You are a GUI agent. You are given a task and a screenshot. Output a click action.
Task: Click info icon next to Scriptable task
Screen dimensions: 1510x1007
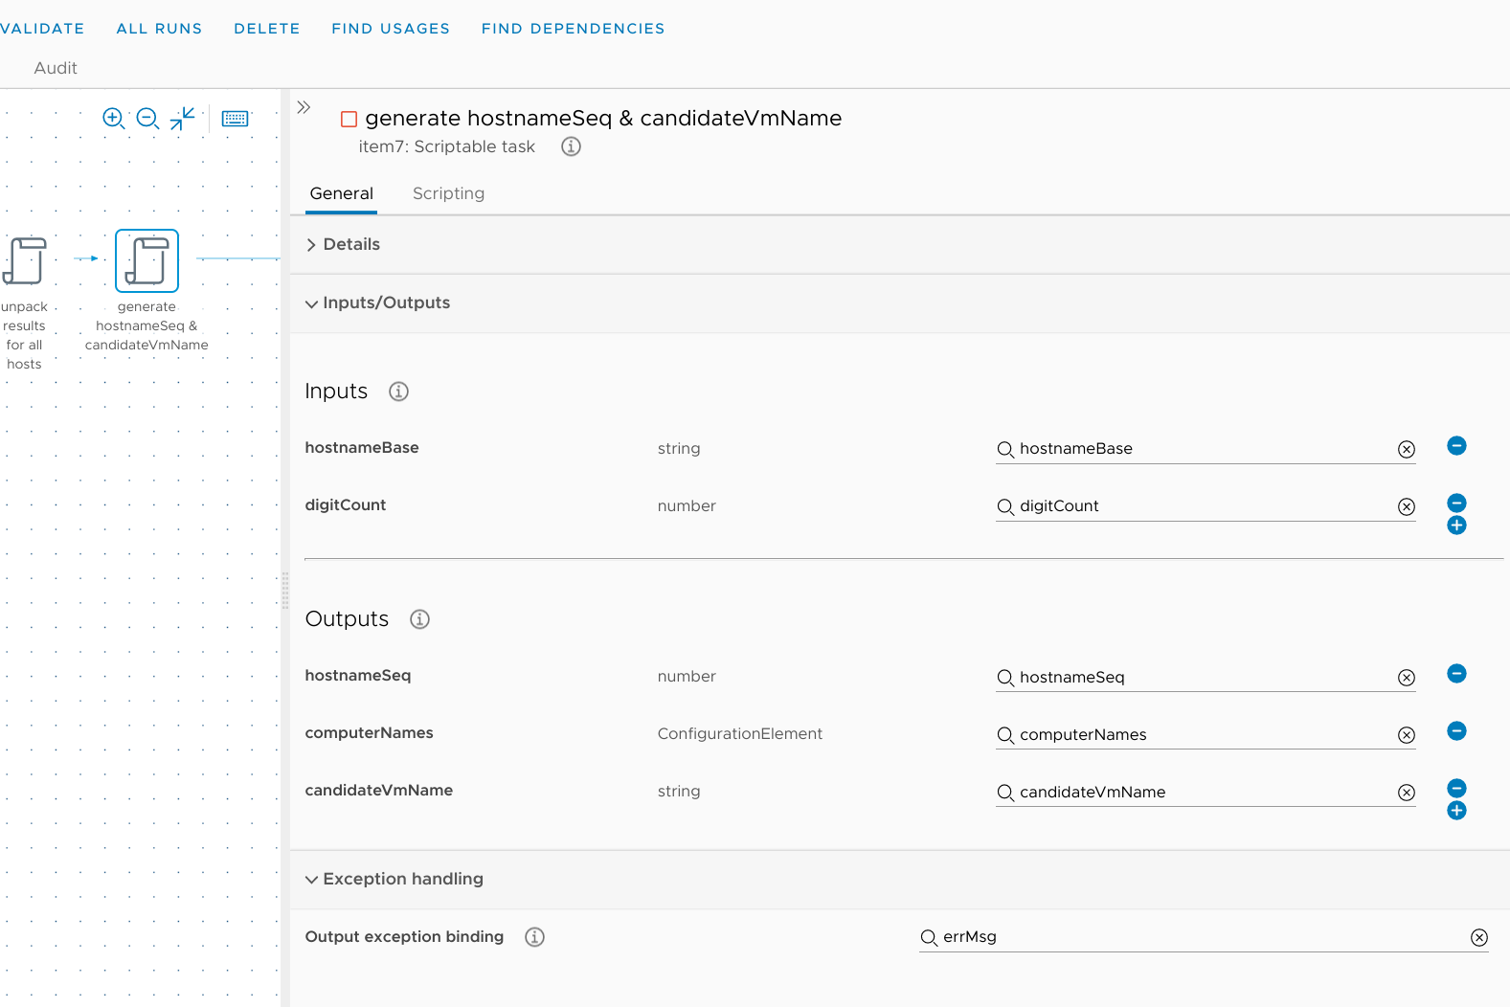pos(571,146)
